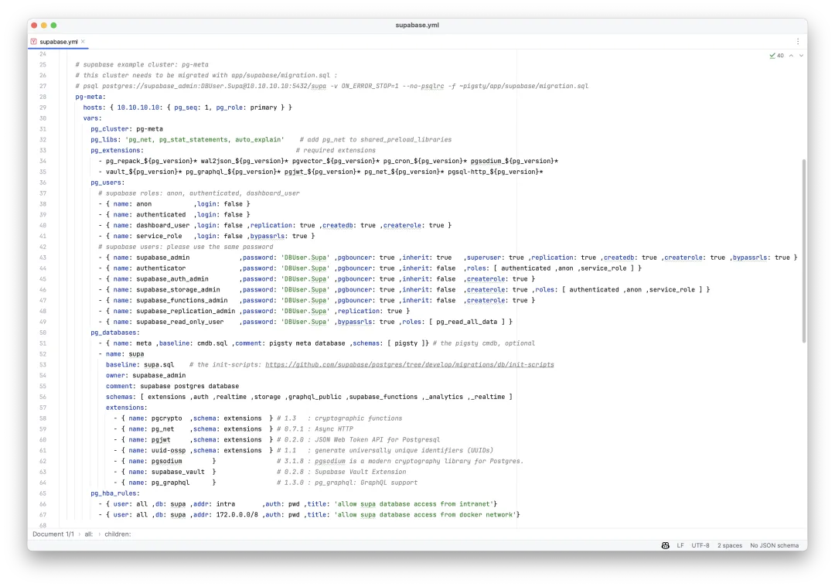Click the yellow macOS minimize button

[43, 25]
